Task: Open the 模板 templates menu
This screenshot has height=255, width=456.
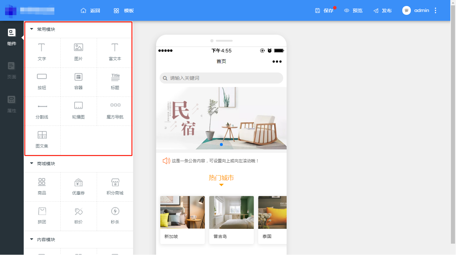Action: [x=124, y=10]
